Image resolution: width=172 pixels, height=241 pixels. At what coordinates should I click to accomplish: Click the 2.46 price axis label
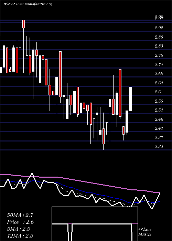point(159,119)
